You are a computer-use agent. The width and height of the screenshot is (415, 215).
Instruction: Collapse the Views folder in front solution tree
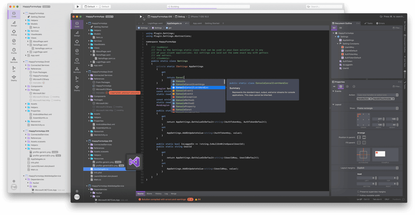[89, 48]
